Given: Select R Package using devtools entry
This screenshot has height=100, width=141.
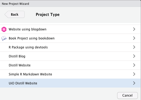Looking at the screenshot, I should point(70,47).
